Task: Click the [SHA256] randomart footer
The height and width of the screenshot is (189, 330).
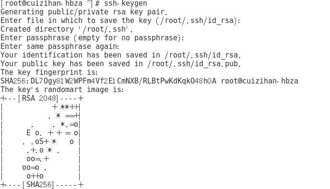Action: click(38, 185)
